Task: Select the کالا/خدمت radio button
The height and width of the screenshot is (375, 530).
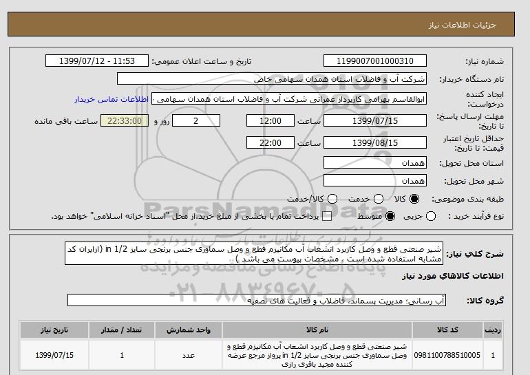Action: (x=332, y=199)
